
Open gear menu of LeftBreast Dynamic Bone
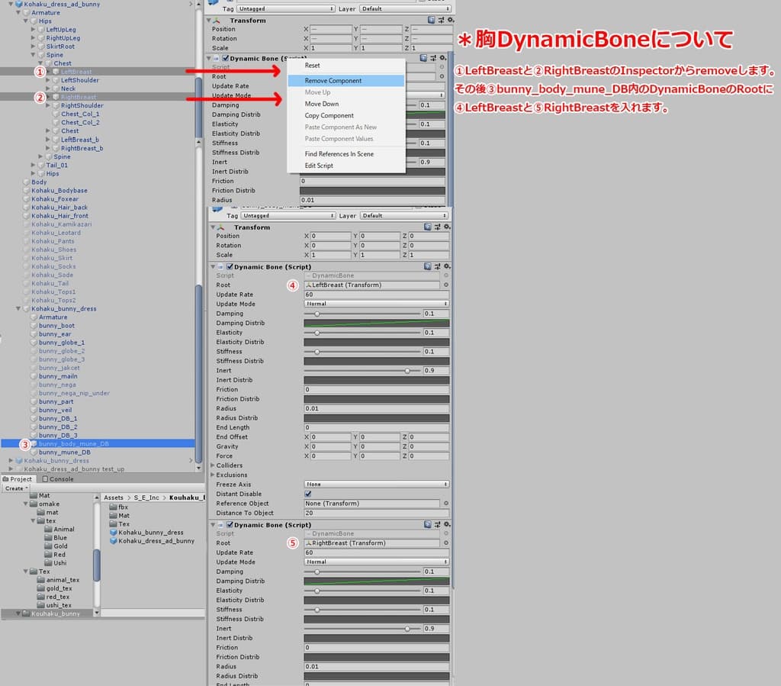click(x=447, y=266)
